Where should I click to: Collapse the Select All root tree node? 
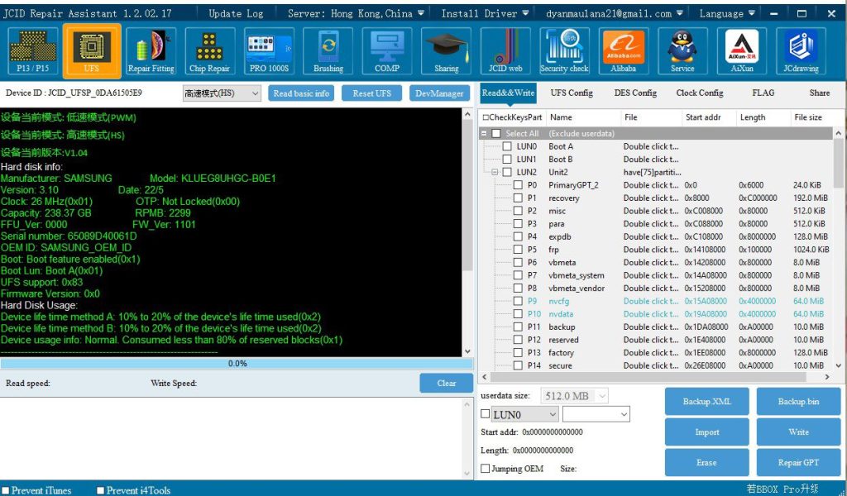point(484,133)
